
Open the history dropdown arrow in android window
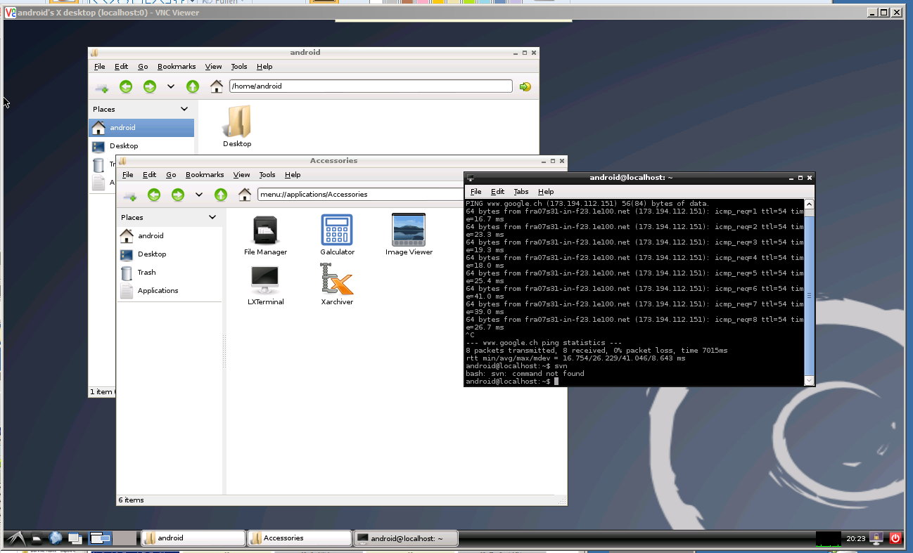point(171,86)
